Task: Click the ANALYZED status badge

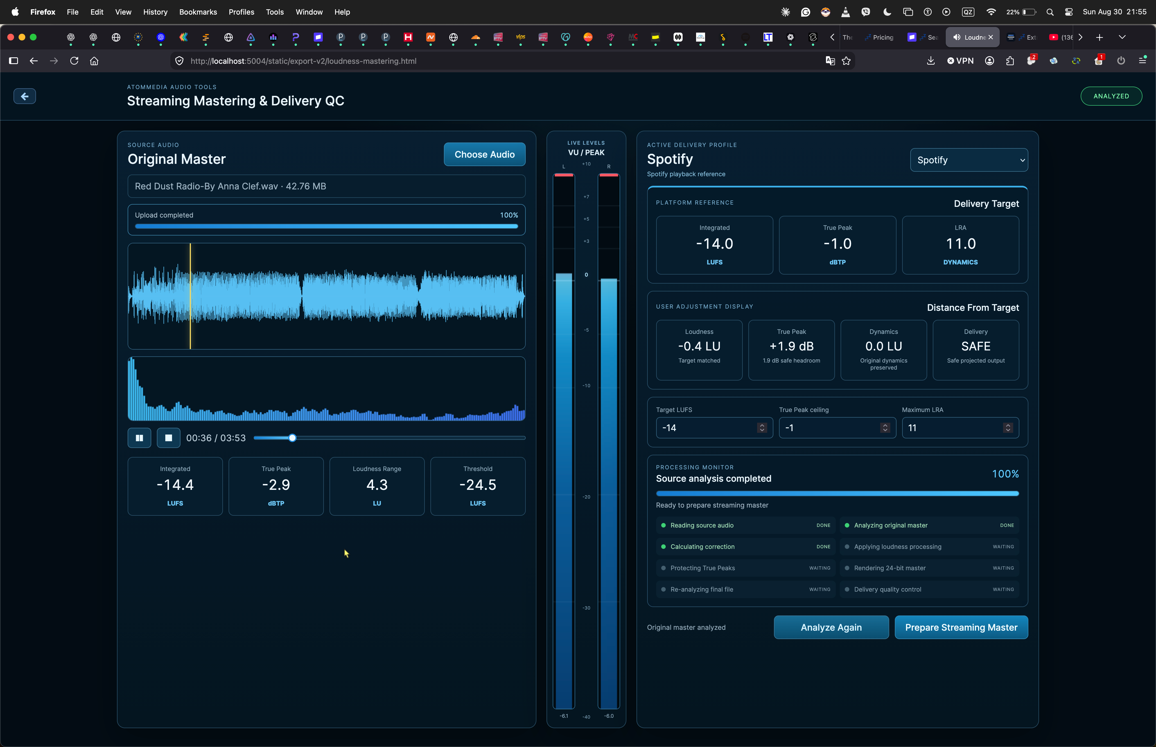Action: pos(1111,96)
